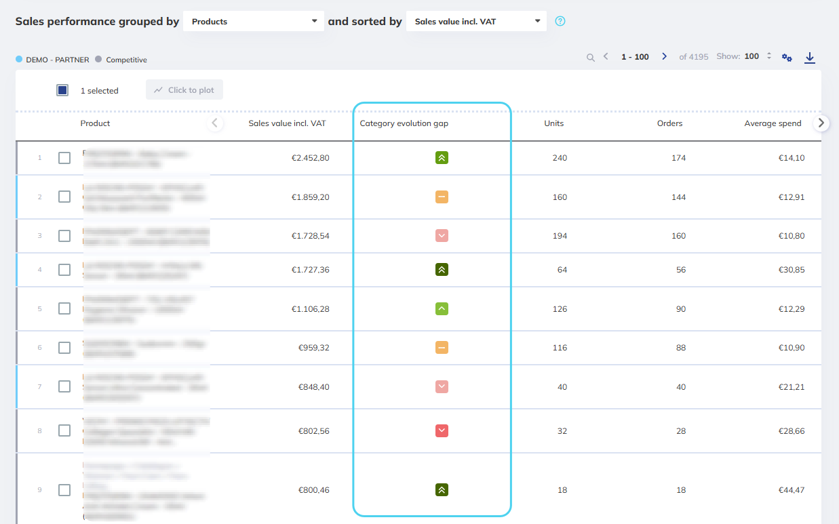Click the help question mark icon
Screen dimensions: 839x524
click(x=560, y=21)
